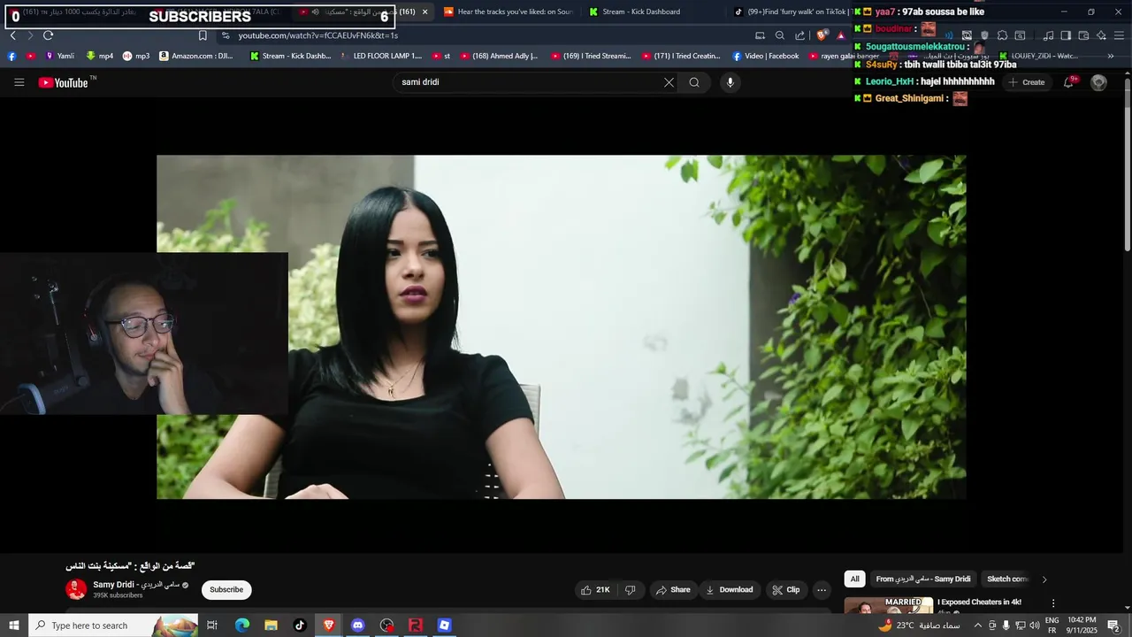Open TikTok app from taskbar

[300, 625]
